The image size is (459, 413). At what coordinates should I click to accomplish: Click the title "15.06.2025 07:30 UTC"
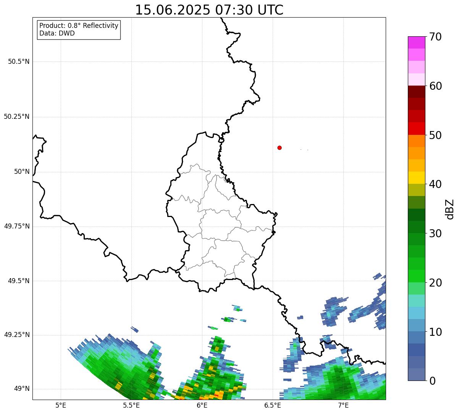(209, 10)
